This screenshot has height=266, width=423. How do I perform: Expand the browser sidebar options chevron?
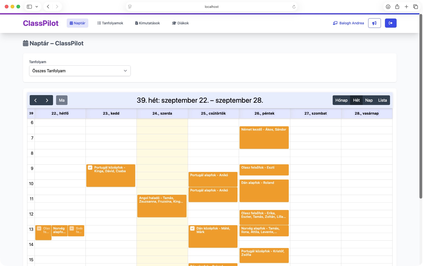click(x=37, y=7)
